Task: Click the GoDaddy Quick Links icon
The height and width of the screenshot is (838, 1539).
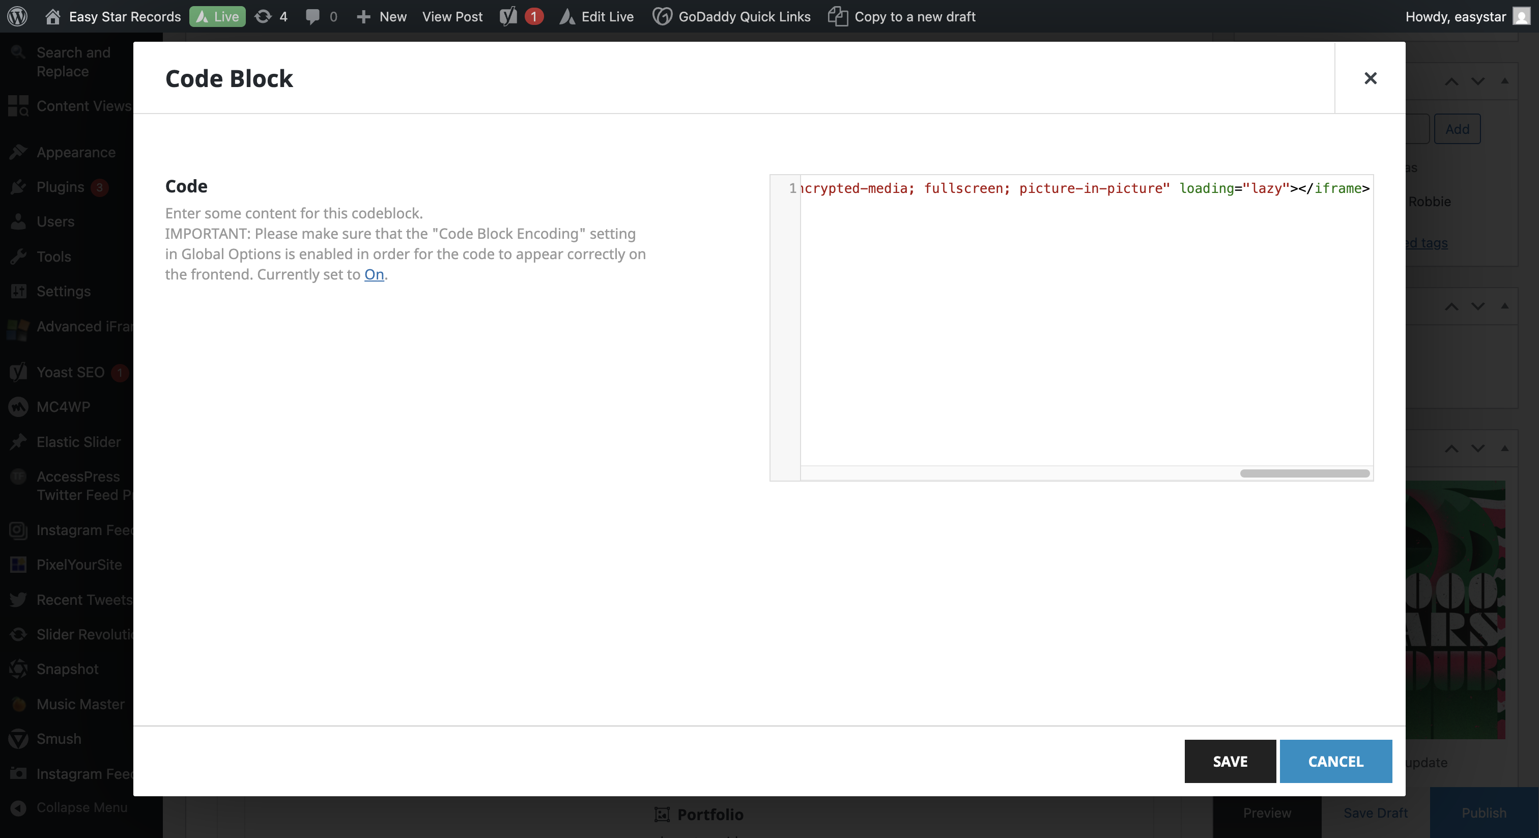Action: [x=662, y=16]
